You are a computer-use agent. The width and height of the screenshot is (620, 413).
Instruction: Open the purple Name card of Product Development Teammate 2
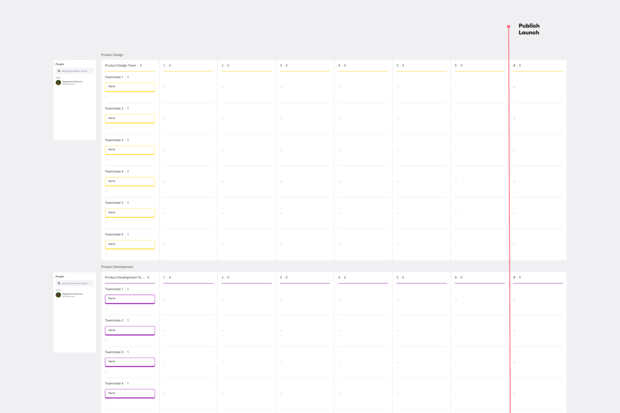point(130,330)
